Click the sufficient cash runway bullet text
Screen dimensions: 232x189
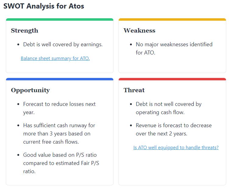point(59,134)
